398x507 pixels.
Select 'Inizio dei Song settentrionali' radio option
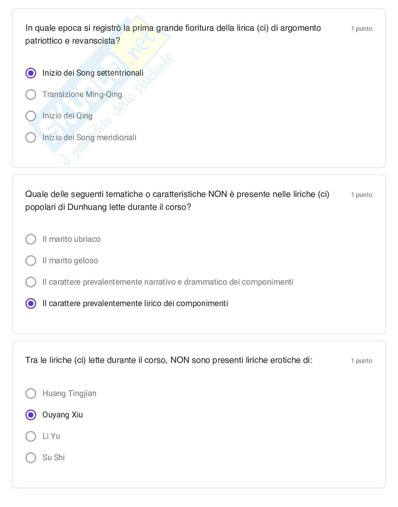pyautogui.click(x=31, y=73)
